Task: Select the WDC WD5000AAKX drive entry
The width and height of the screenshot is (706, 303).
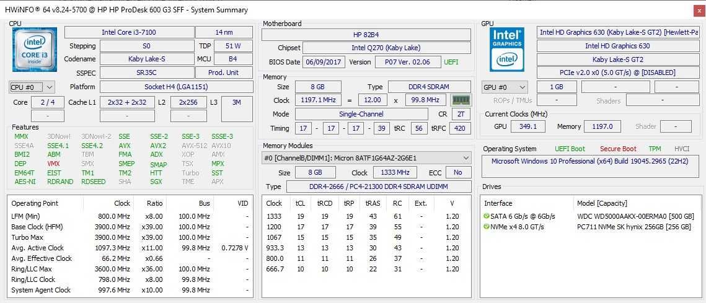Action: click(x=591, y=216)
